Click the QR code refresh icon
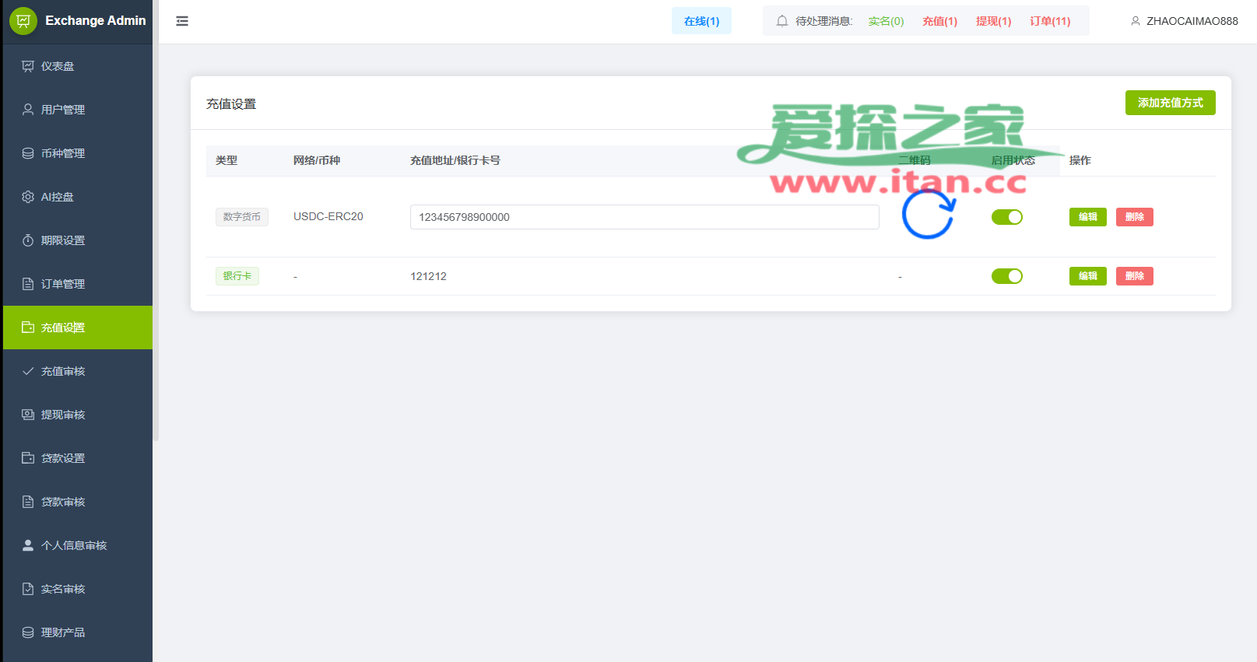1257x662 pixels. coord(928,214)
